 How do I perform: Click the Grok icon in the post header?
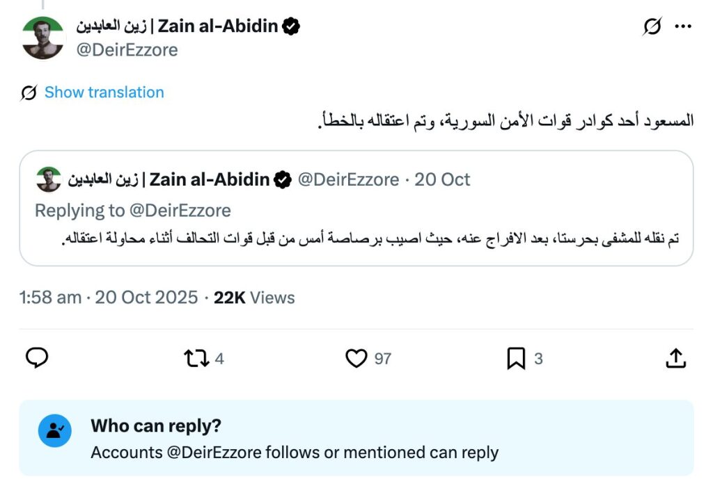(652, 26)
